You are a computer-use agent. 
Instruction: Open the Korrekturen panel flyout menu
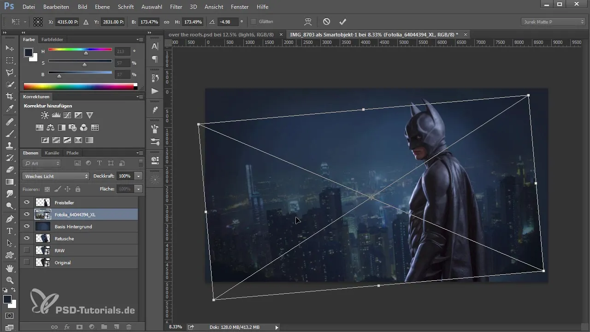pos(140,97)
